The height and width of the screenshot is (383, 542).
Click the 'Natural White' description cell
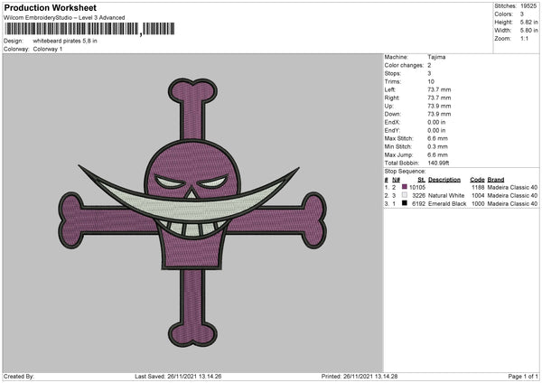pos(446,195)
